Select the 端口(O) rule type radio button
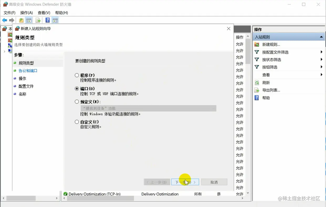The width and height of the screenshot is (326, 207). 77,89
